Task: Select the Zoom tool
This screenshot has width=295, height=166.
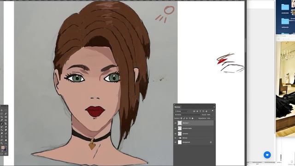Action: point(2,143)
